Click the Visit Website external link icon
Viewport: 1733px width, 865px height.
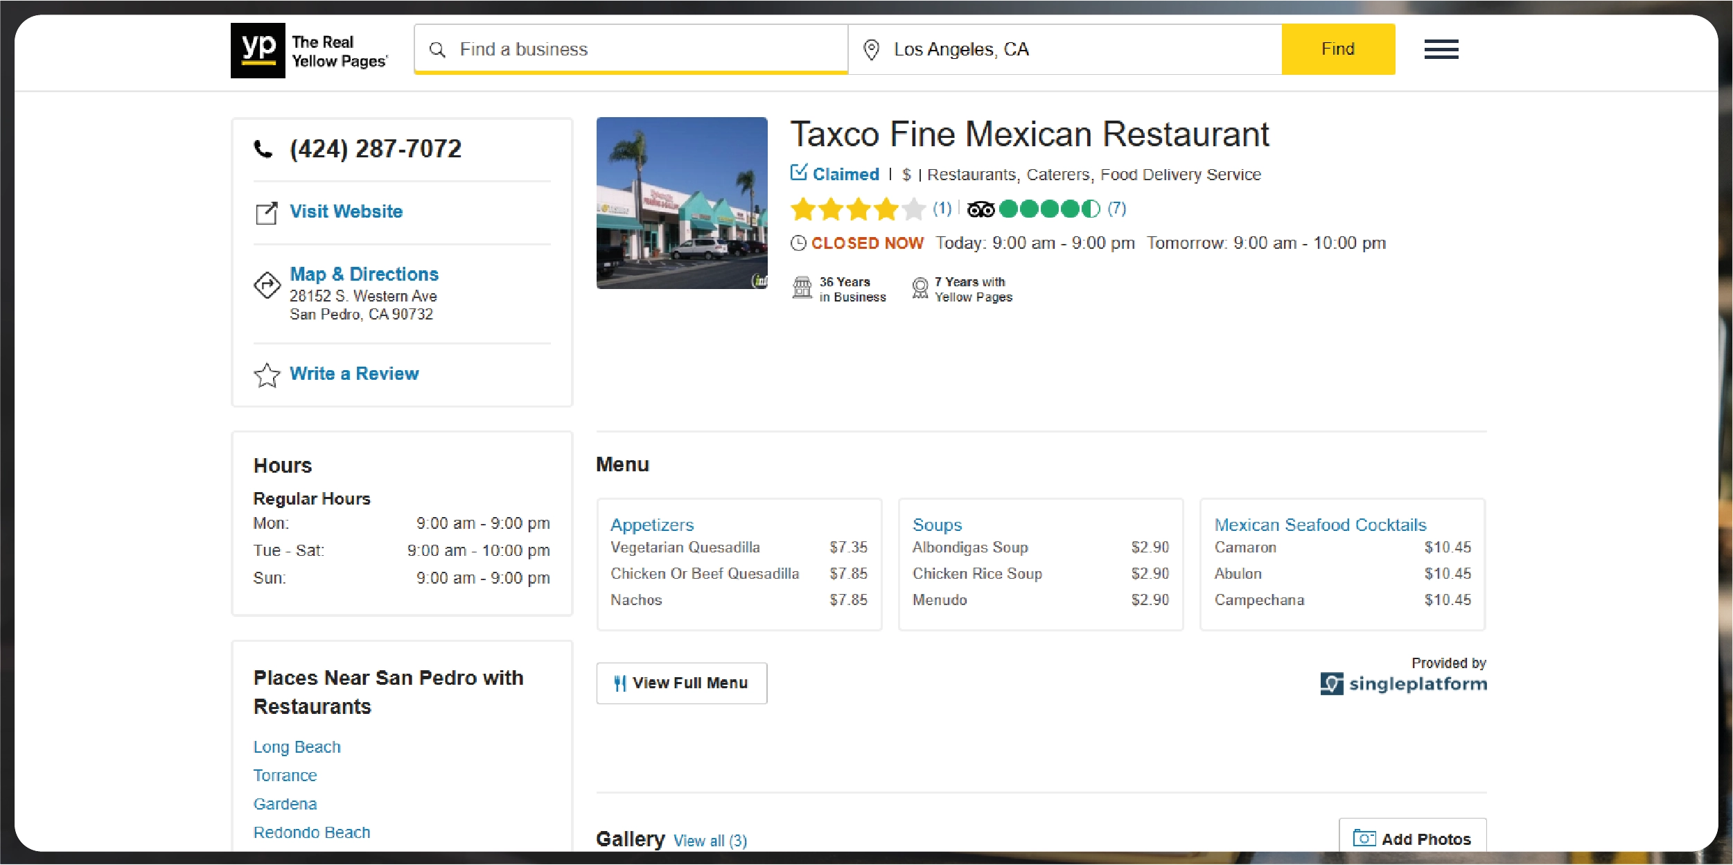tap(267, 213)
